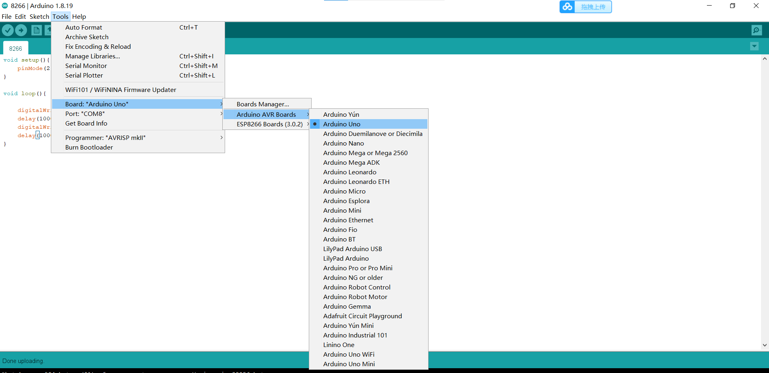The height and width of the screenshot is (373, 769).
Task: Select the Arduino AVR Boards submenu
Action: (x=267, y=114)
